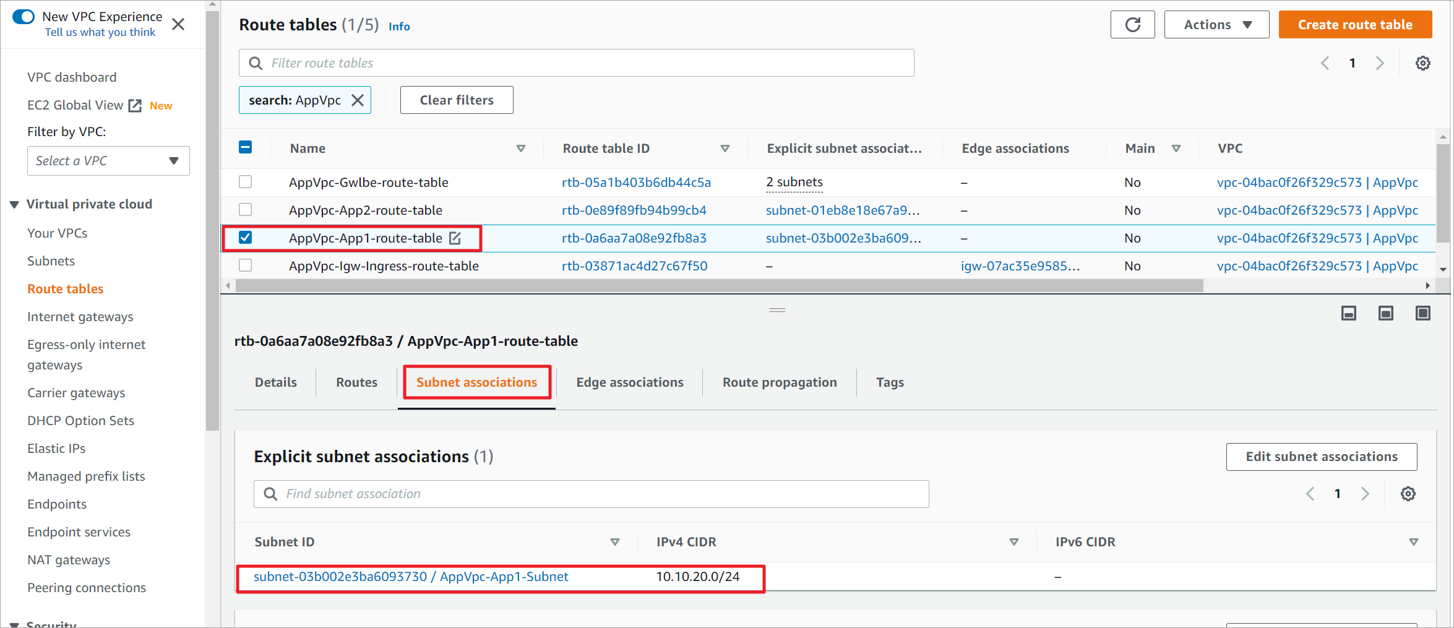Collapse the Virtual private cloud section
1454x628 pixels.
click(14, 205)
